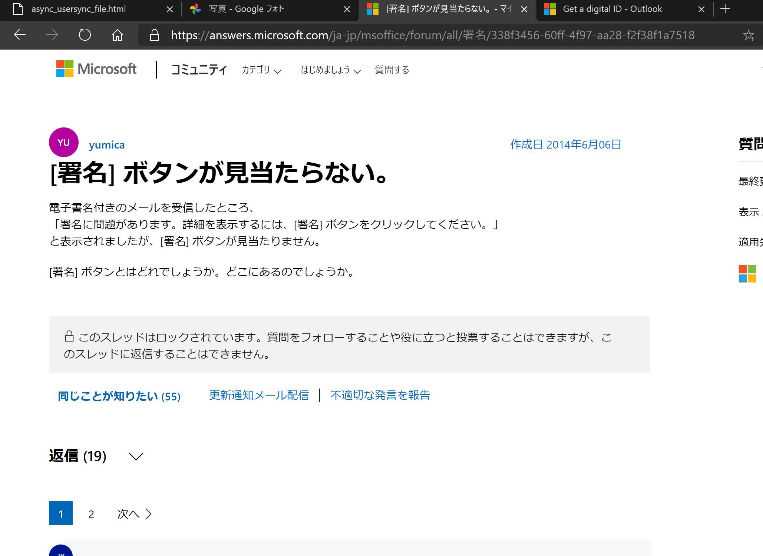Image resolution: width=763 pixels, height=556 pixels.
Task: Click the thread title [署名] ボタンが見当たらない。
Action: 219,173
